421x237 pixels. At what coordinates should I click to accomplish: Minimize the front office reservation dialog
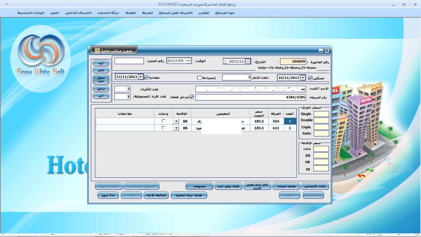coord(321,51)
